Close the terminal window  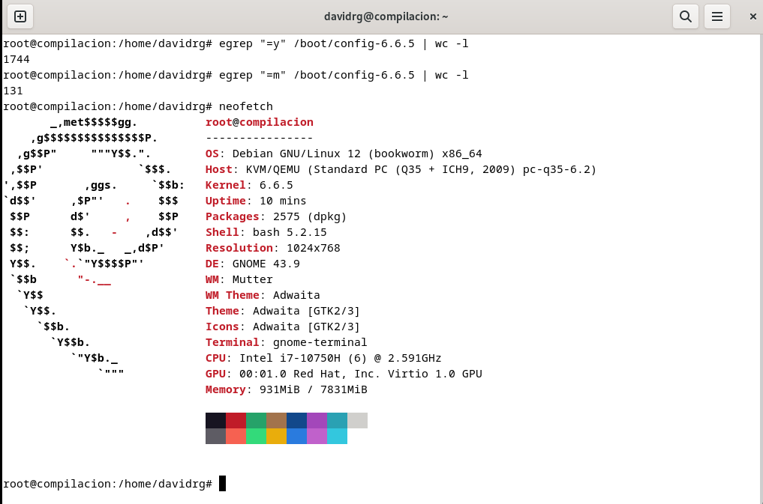point(752,16)
